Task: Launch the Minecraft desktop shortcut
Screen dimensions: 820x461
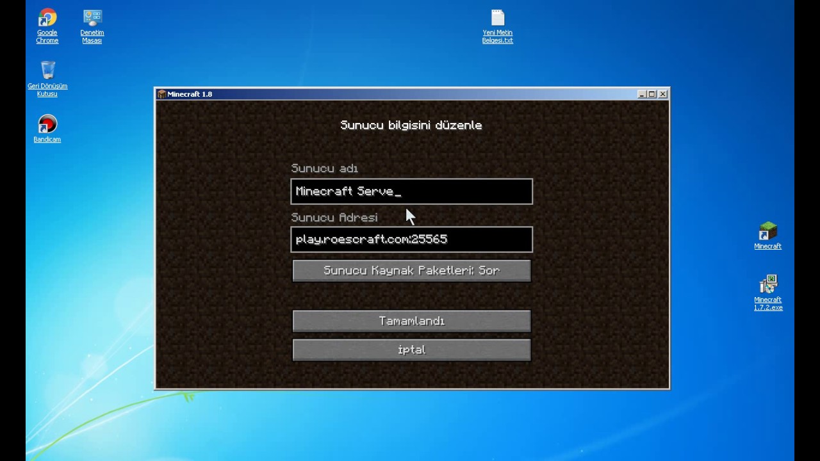Action: (x=767, y=235)
